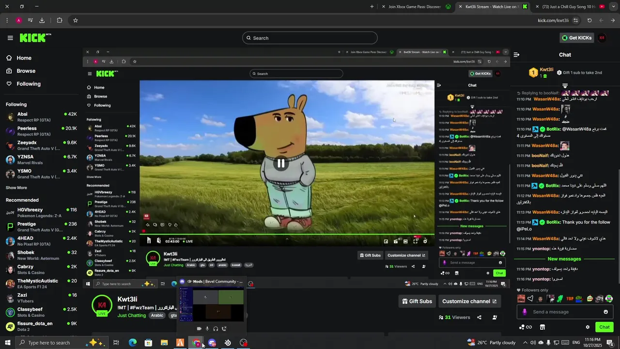Toggle browser media control icon
The height and width of the screenshot is (349, 620).
click(x=30, y=20)
